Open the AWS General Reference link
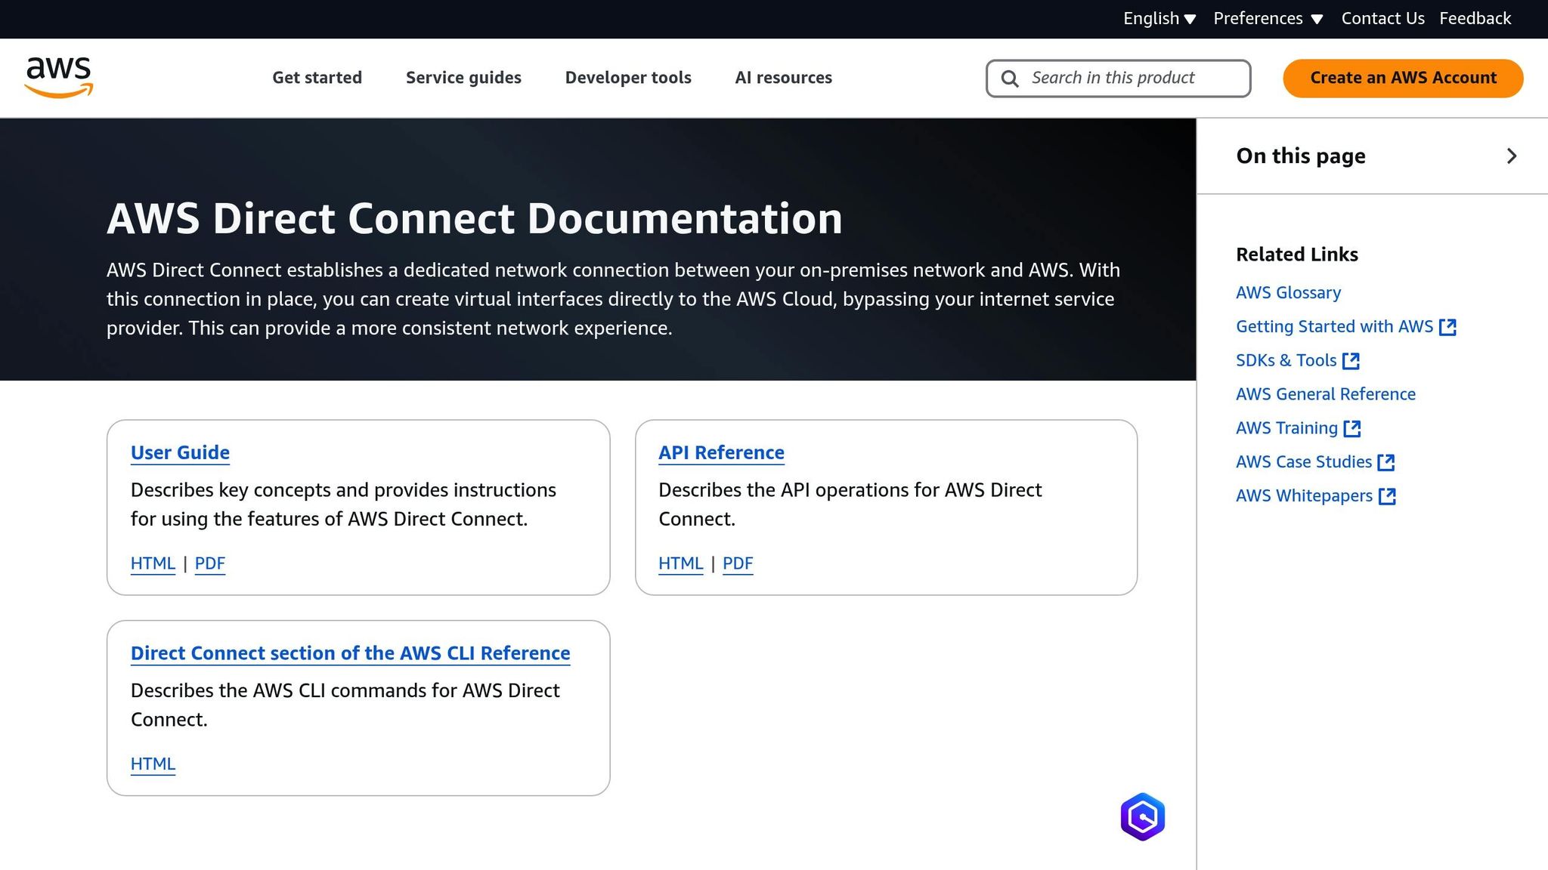 point(1325,394)
